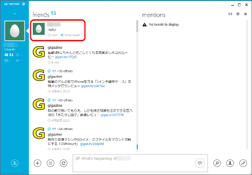The image size is (252, 175).
Task: Click the "mentions" column header
Action: 154,15
